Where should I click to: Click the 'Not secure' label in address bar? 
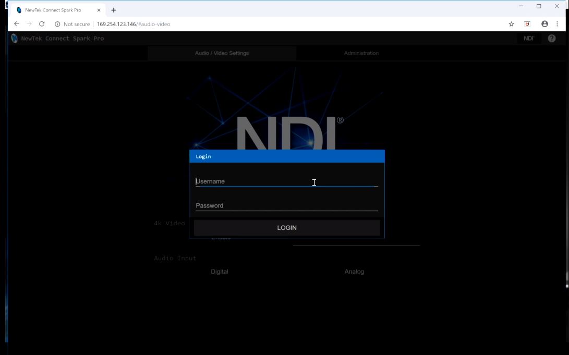(77, 25)
